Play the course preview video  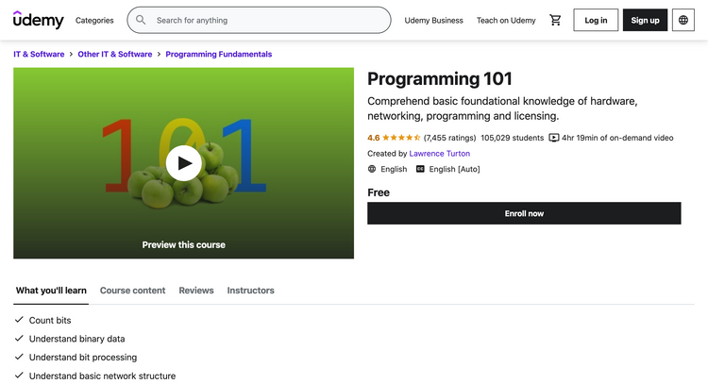(183, 163)
